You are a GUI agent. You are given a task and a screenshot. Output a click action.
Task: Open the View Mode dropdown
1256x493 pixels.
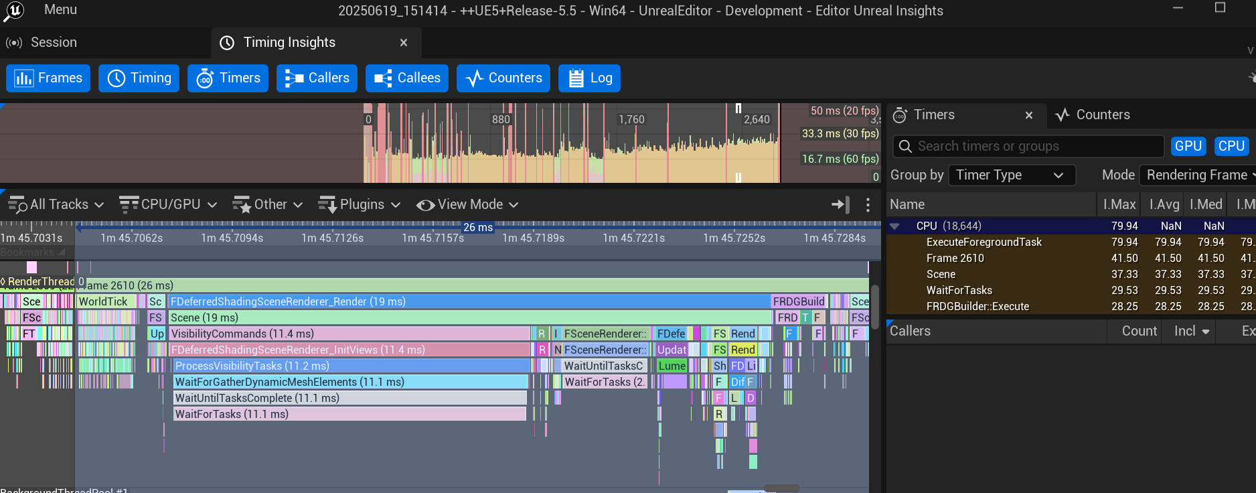[x=467, y=205]
